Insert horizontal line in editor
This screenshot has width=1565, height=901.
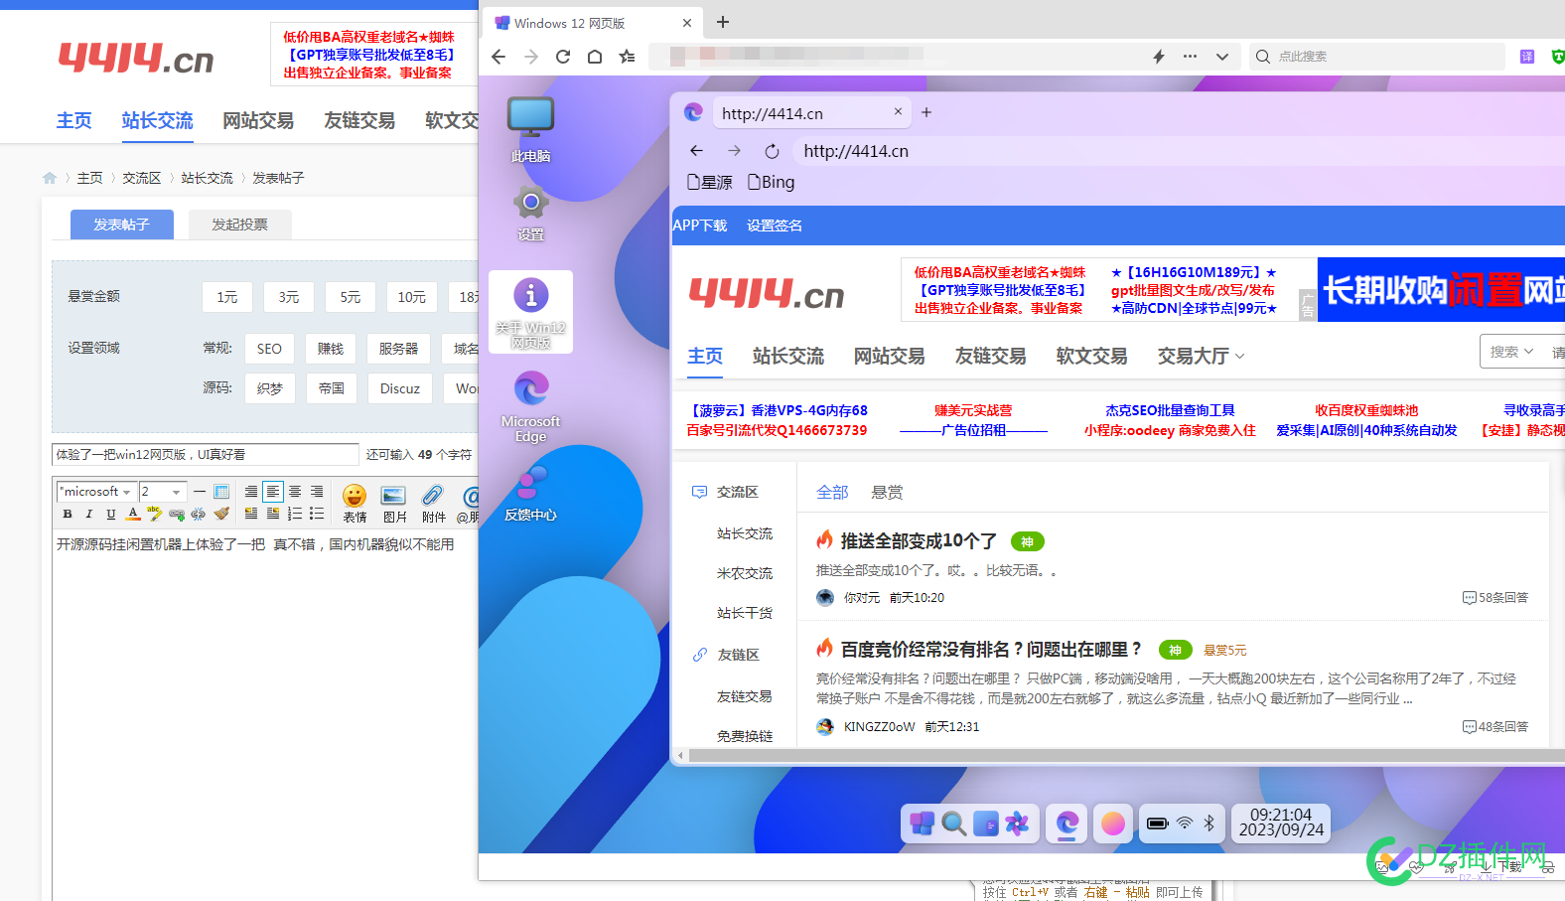[200, 492]
